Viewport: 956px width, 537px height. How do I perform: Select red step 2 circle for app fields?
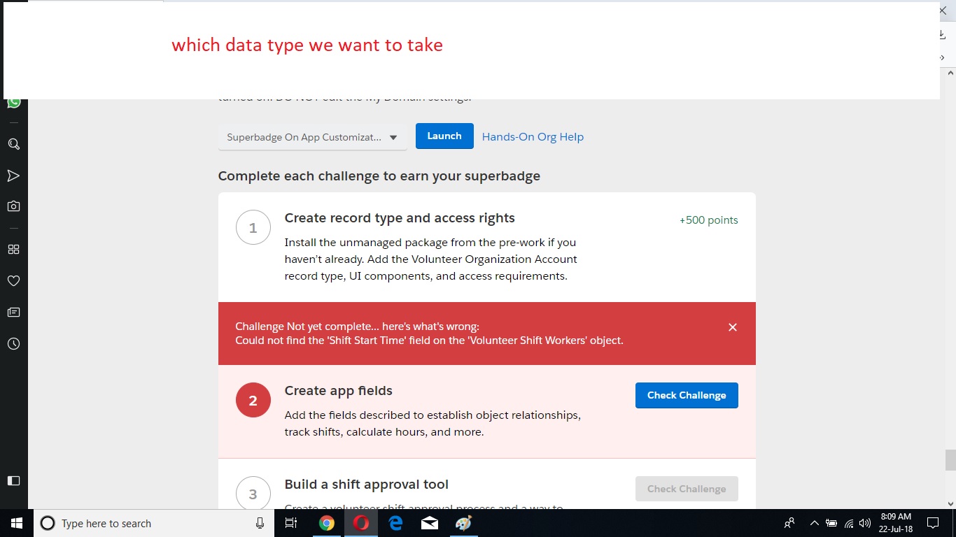click(253, 400)
